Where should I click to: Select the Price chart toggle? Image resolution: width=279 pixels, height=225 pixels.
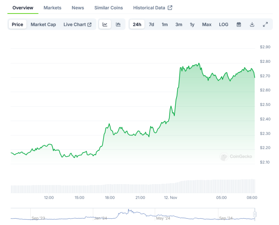(x=18, y=24)
